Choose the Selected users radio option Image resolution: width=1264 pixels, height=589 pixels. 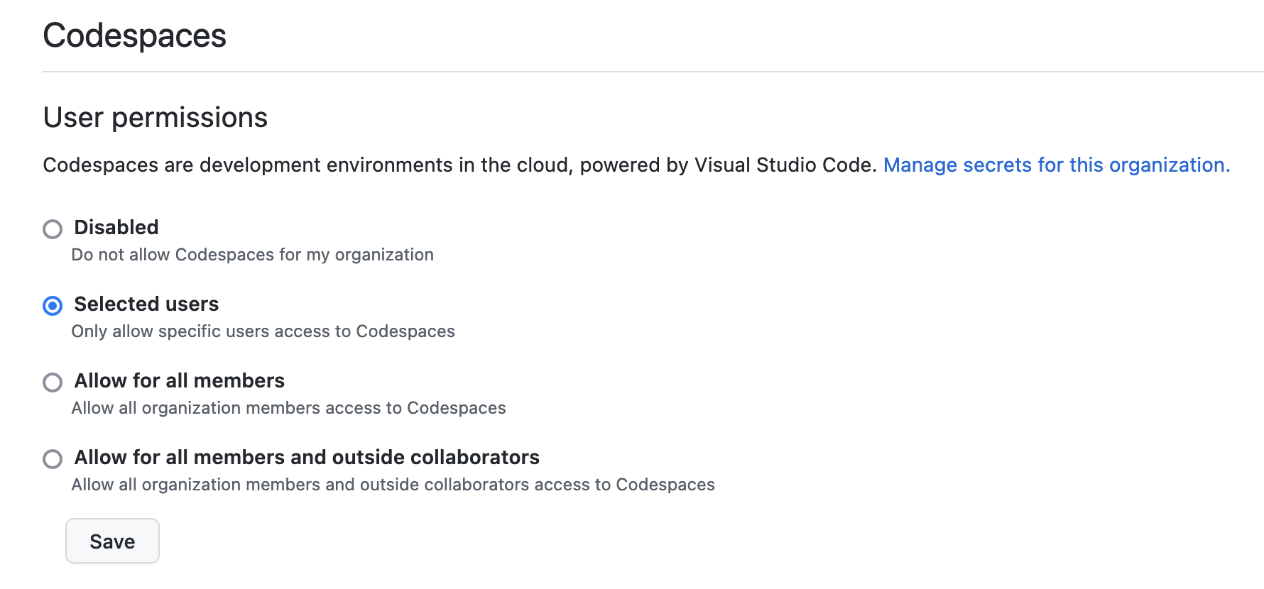tap(53, 306)
